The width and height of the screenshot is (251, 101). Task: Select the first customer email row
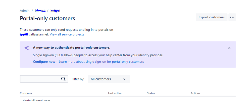click(36, 100)
